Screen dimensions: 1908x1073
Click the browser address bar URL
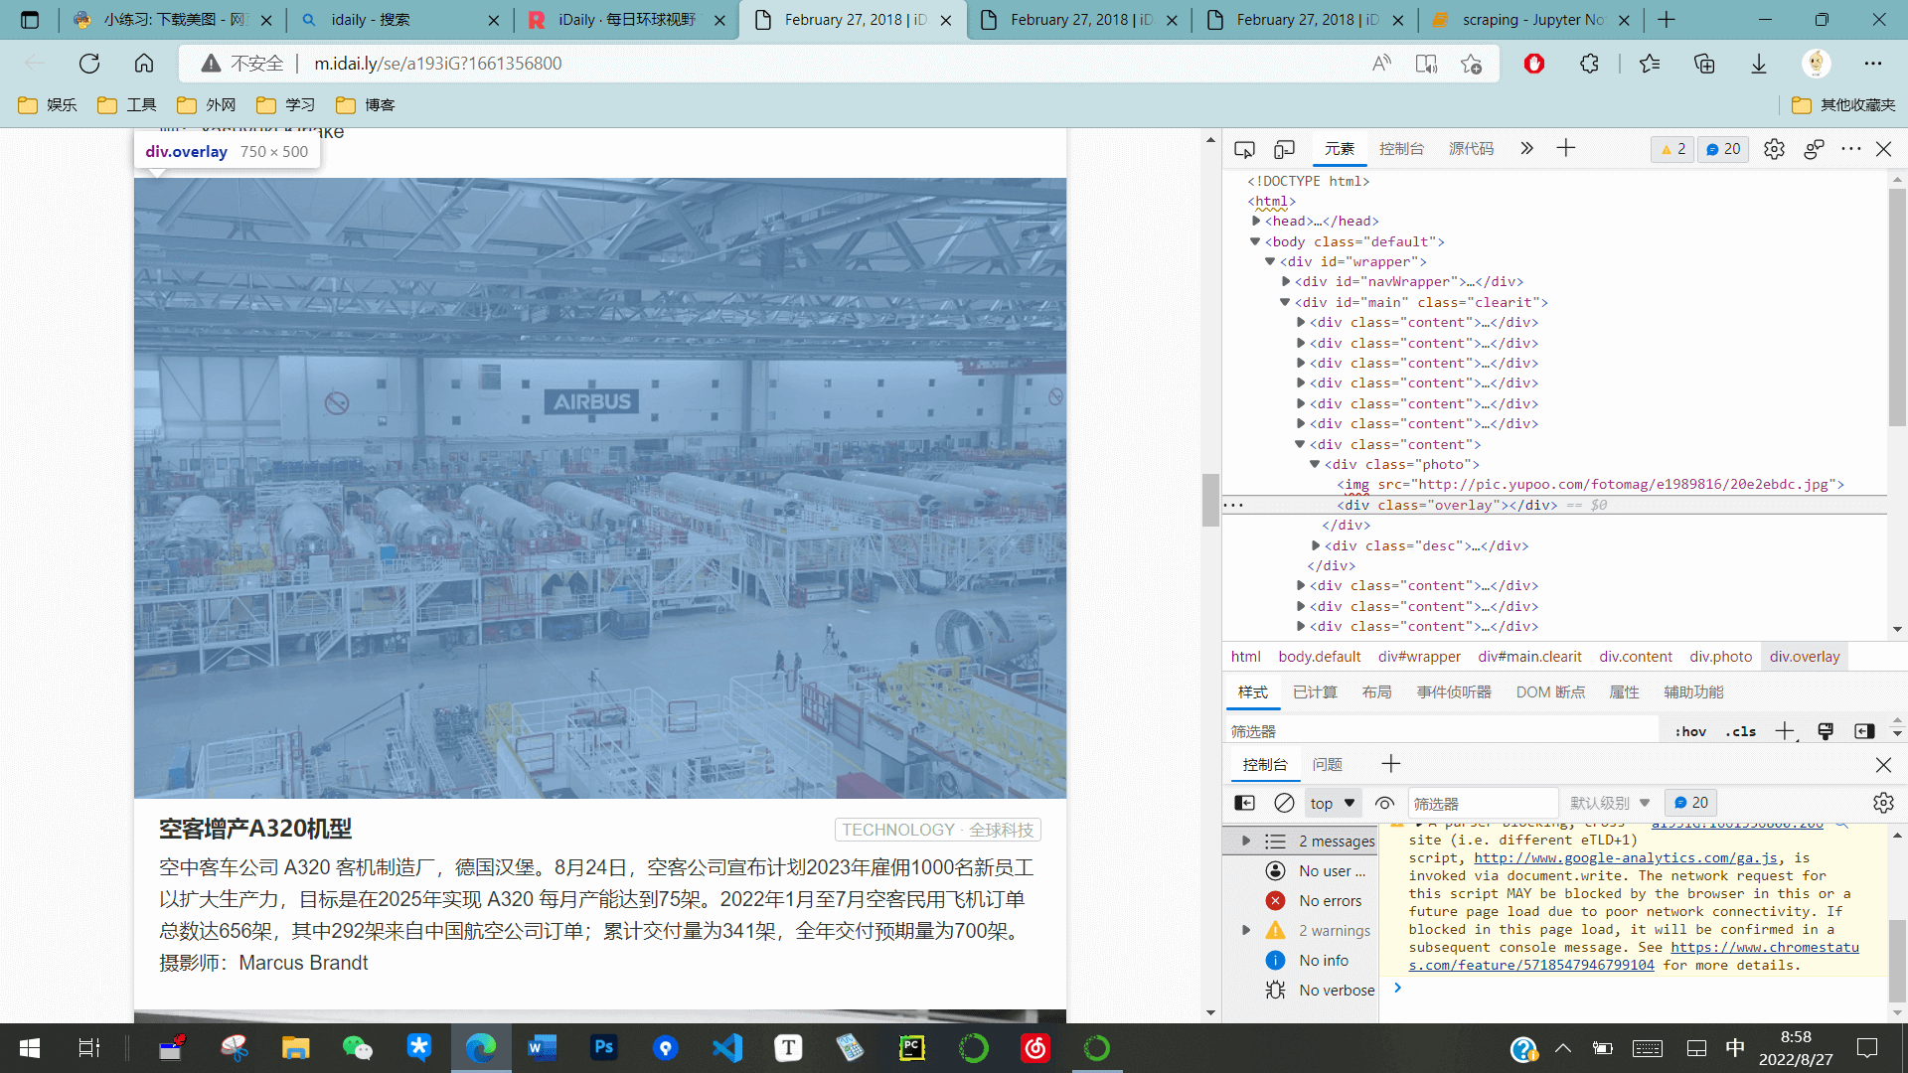tap(438, 64)
